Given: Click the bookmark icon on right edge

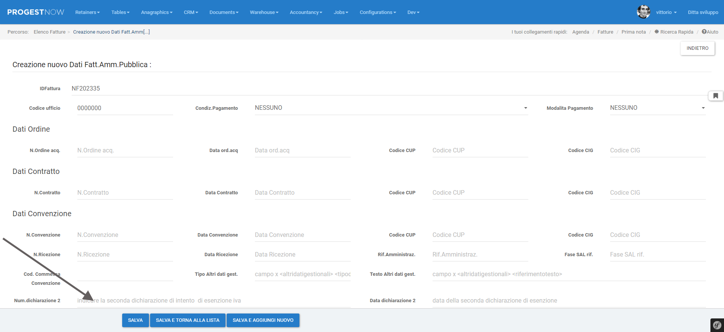Looking at the screenshot, I should point(715,96).
